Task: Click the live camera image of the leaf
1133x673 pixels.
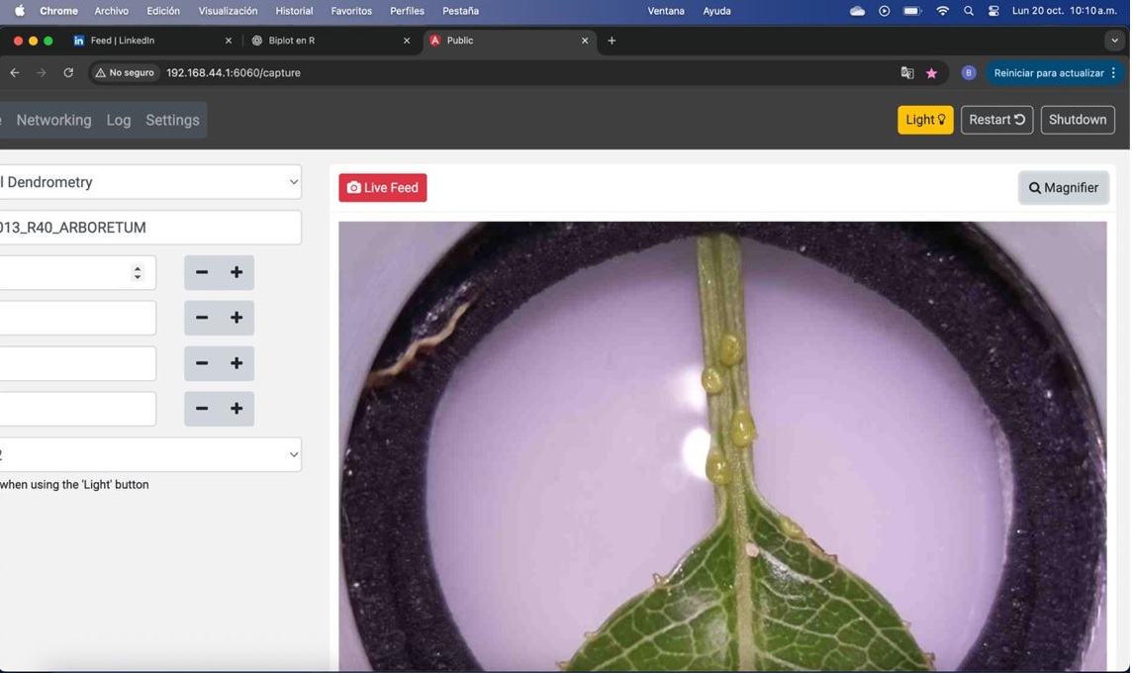Action: tap(722, 446)
